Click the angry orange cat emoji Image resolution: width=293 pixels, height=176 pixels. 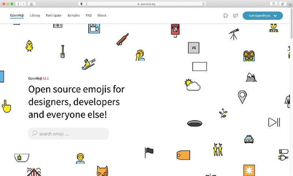103,171
